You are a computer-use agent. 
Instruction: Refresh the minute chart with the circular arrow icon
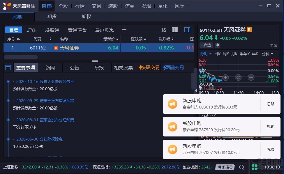point(238,77)
